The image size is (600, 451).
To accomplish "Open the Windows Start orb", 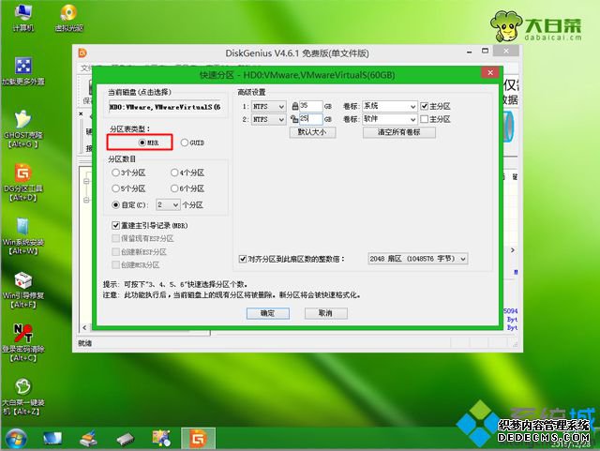I will point(16,439).
